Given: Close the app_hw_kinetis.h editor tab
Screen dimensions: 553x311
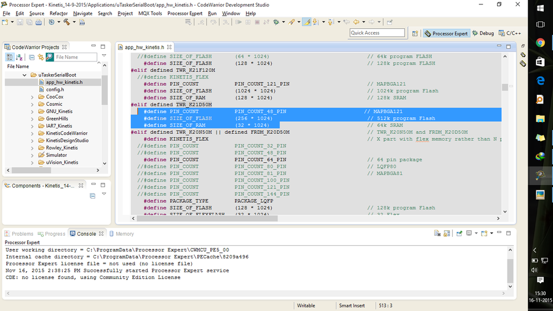Looking at the screenshot, I should (x=169, y=47).
